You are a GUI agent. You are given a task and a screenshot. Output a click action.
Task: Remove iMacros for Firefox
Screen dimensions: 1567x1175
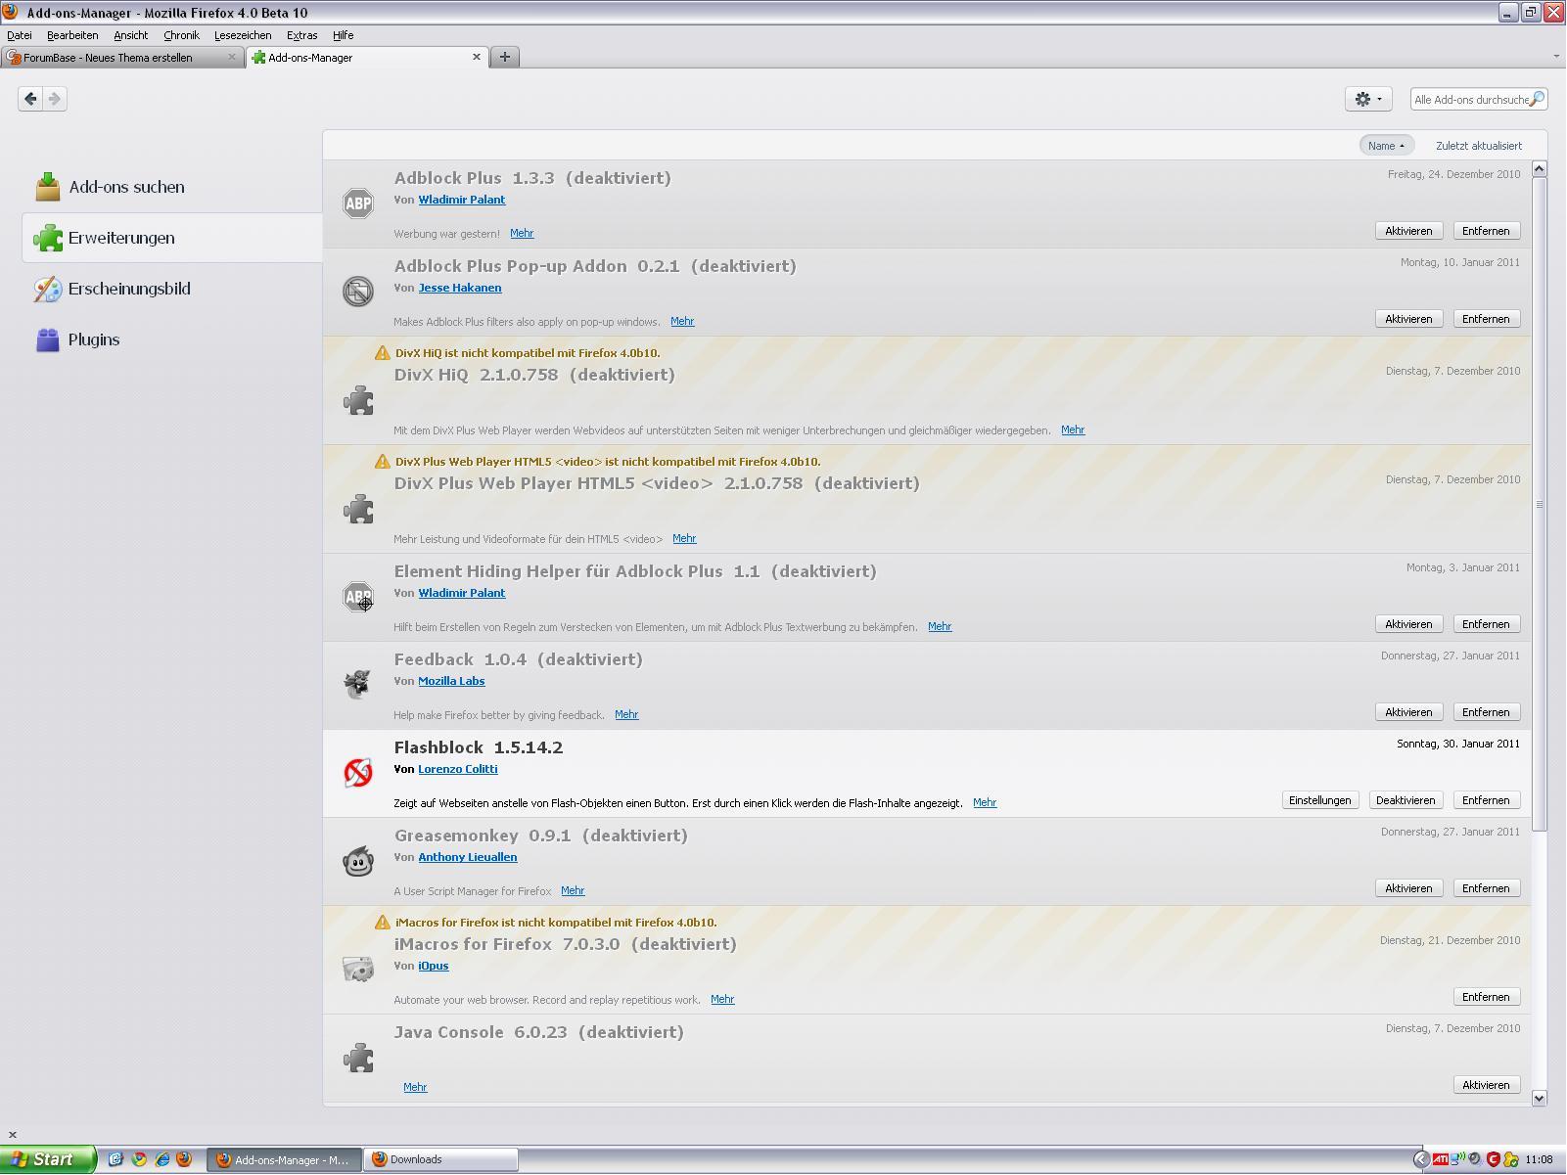click(x=1486, y=997)
